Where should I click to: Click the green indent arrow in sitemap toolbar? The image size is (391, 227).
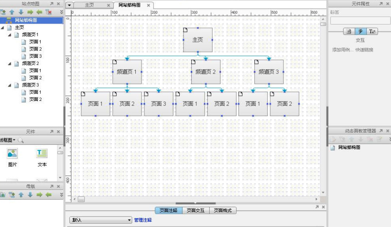coord(30,12)
